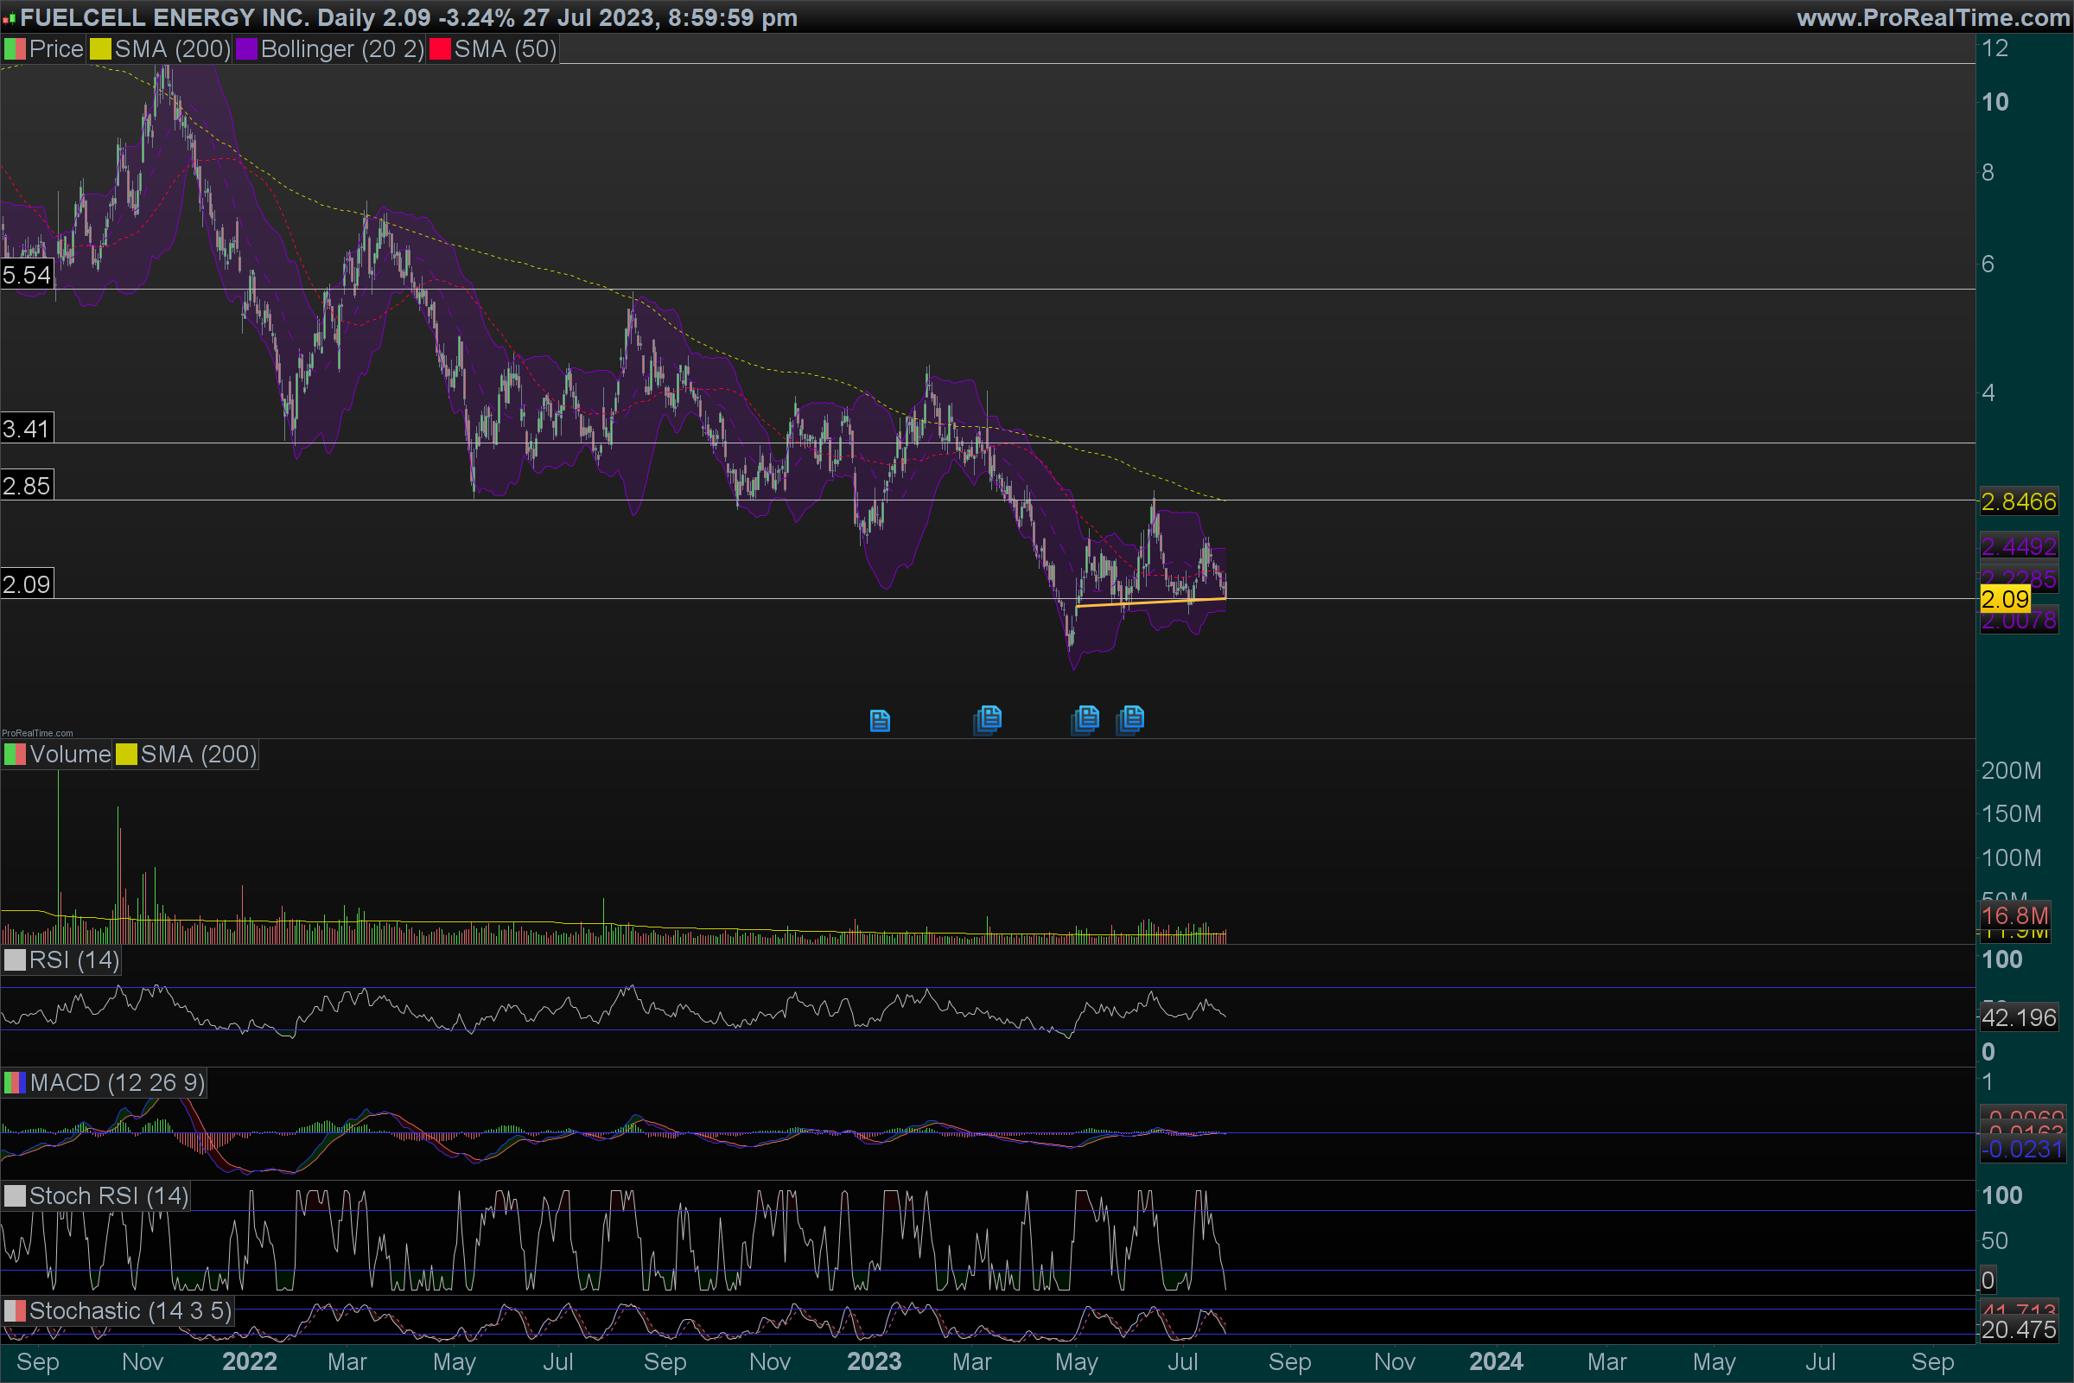Click the yellow SMA (200) price swatch
The width and height of the screenshot is (2074, 1383).
coord(100,49)
